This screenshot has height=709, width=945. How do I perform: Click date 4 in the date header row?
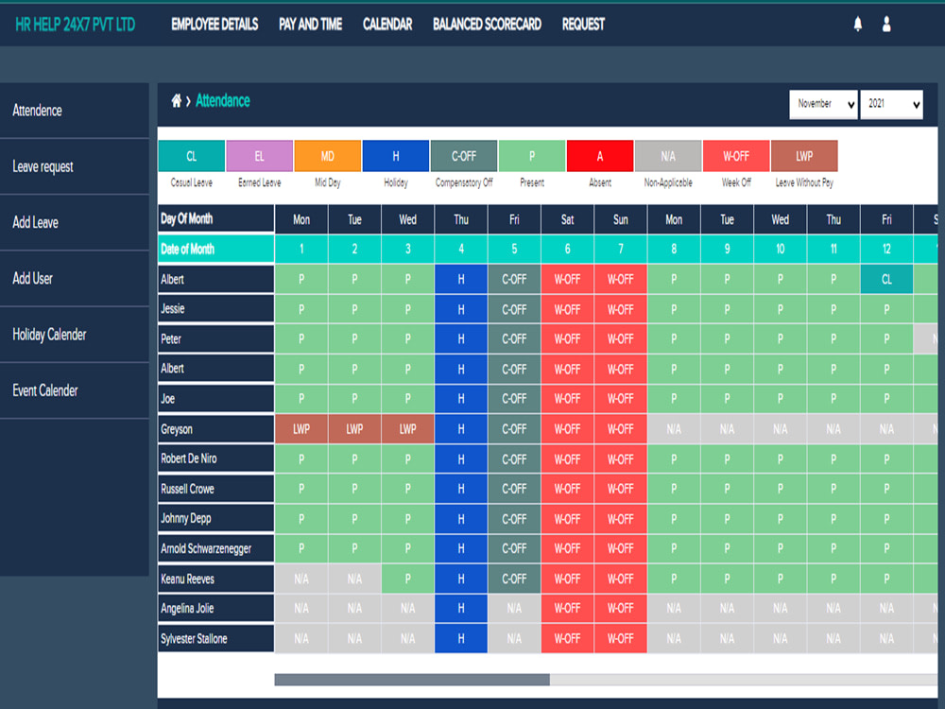(x=461, y=249)
